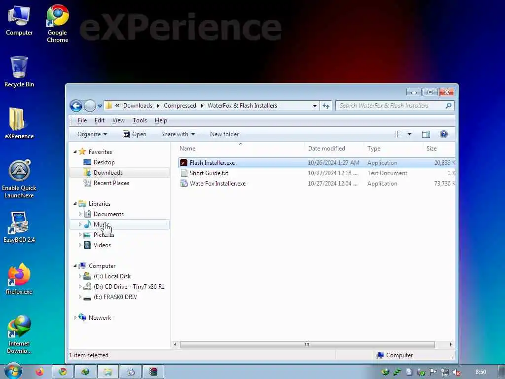Expand the Documents library

[x=80, y=214]
